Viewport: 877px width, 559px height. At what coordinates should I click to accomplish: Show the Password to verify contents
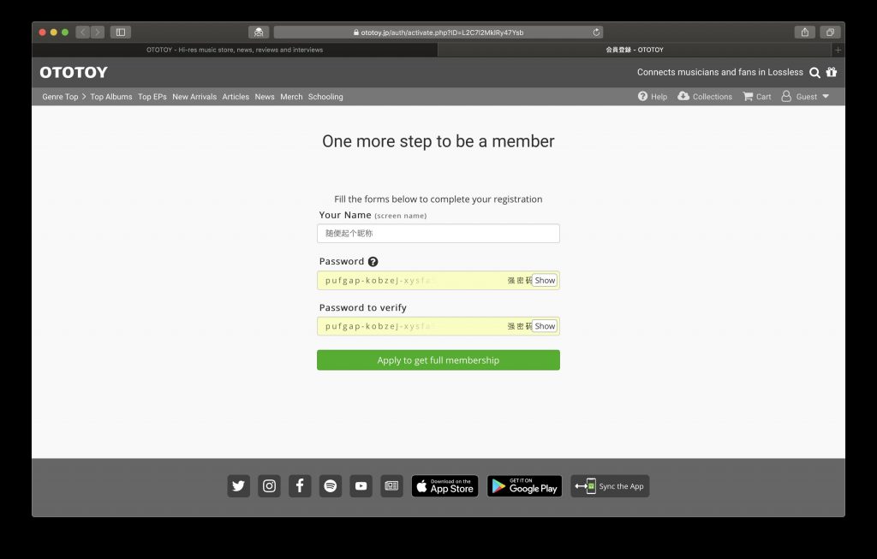[545, 326]
